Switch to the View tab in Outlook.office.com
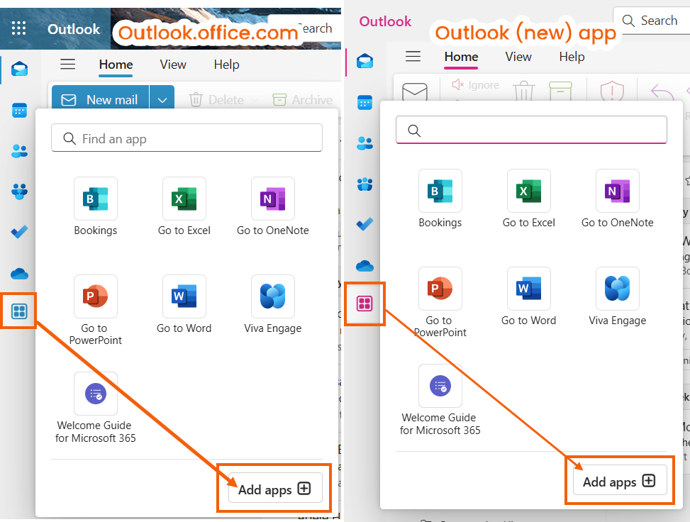Screen dimensions: 690x522 tap(173, 65)
